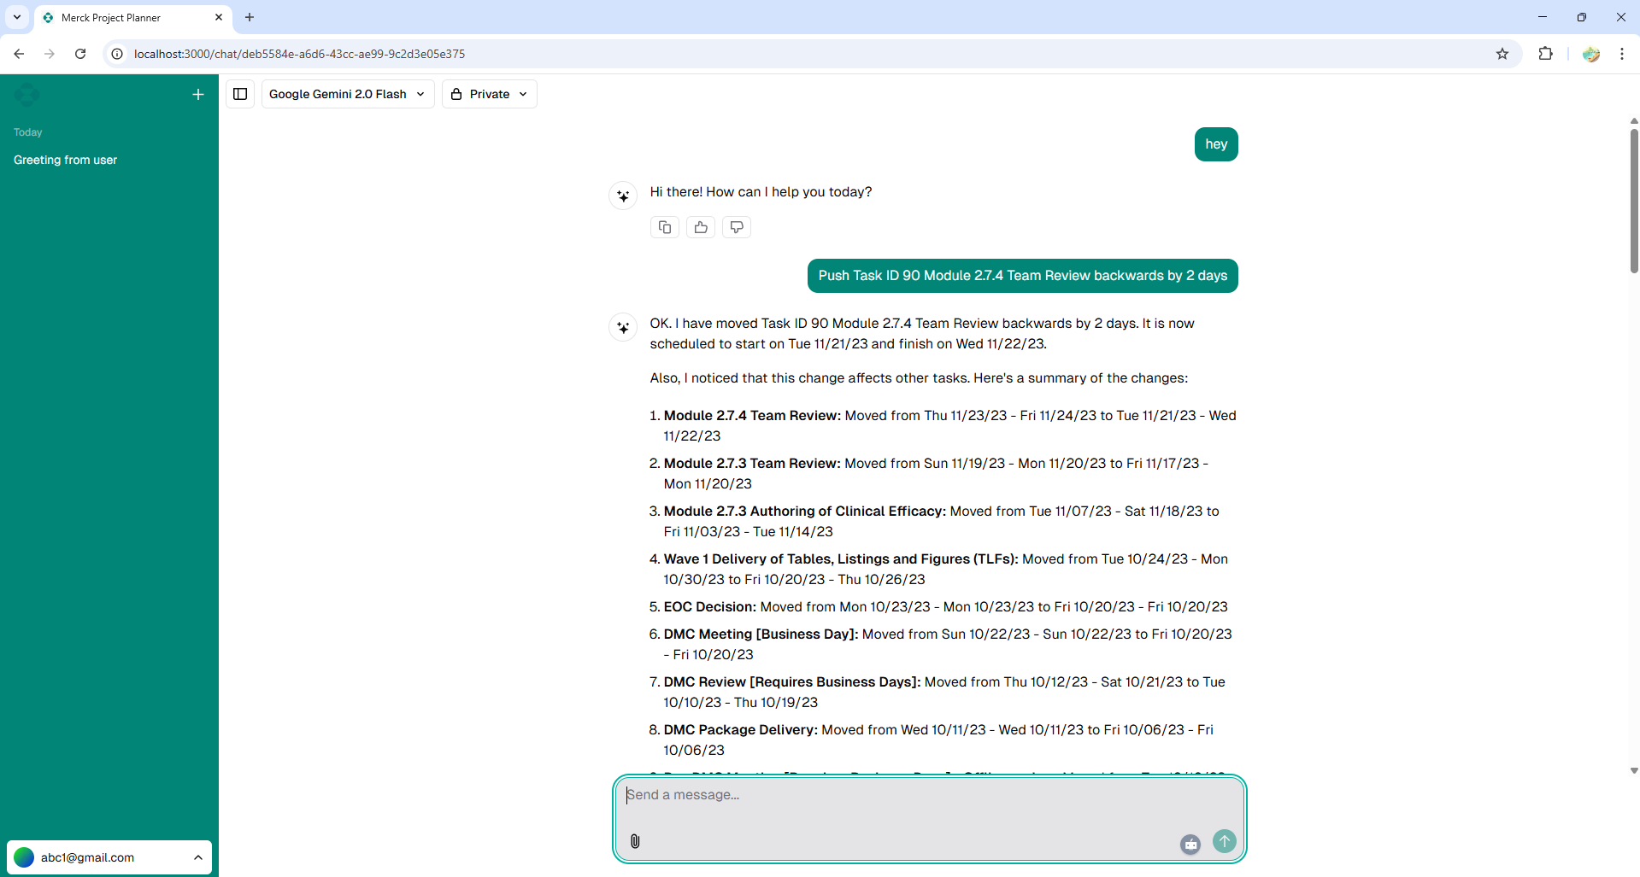Screen dimensions: 1640x877
Task: Open a new browser tab
Action: click(x=250, y=17)
